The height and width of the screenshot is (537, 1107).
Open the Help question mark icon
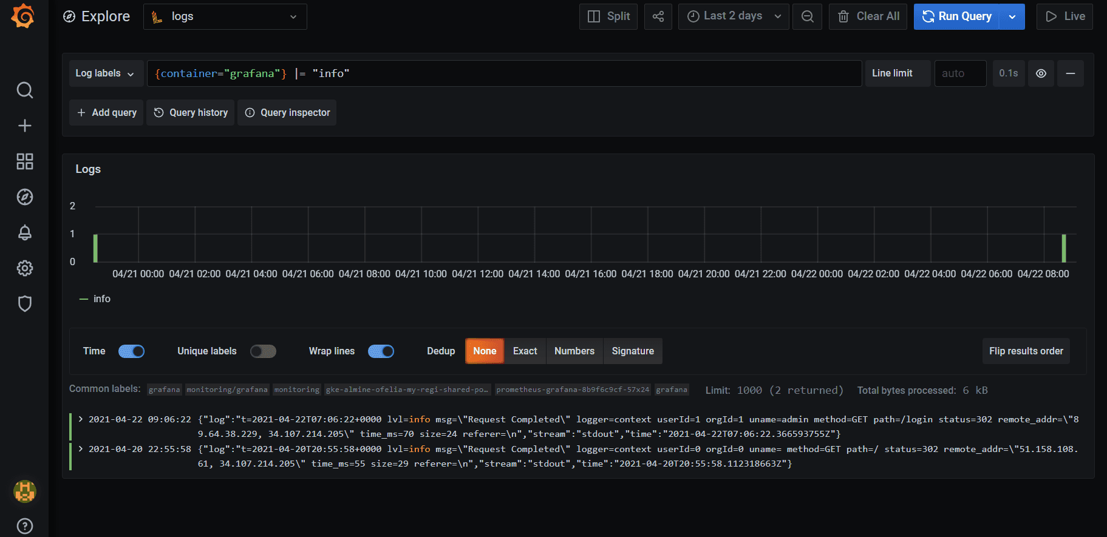coord(25,526)
